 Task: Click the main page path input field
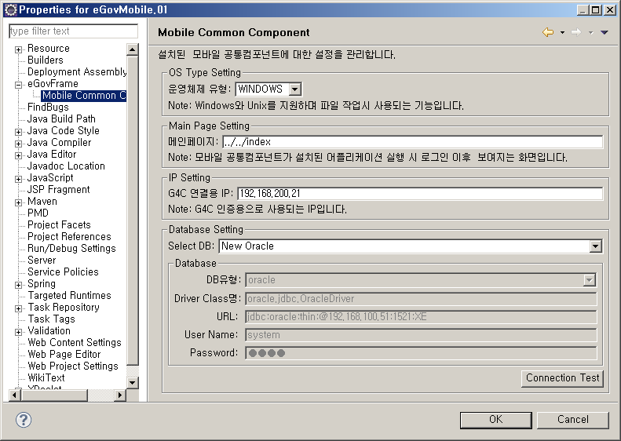point(412,142)
